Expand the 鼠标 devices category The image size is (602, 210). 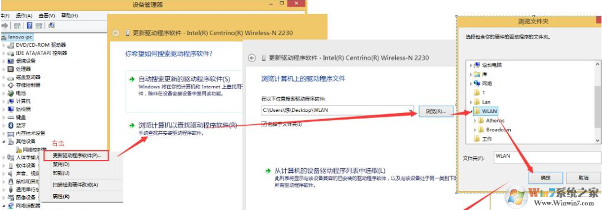coord(4,181)
